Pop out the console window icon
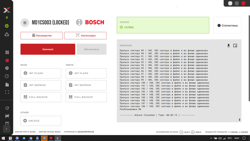The width and height of the screenshot is (250, 141). point(235,46)
